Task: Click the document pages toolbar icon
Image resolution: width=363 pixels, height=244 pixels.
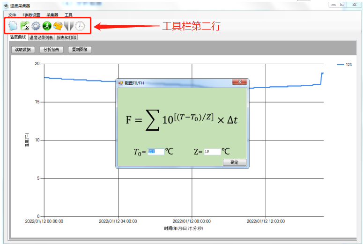Action: (13, 26)
